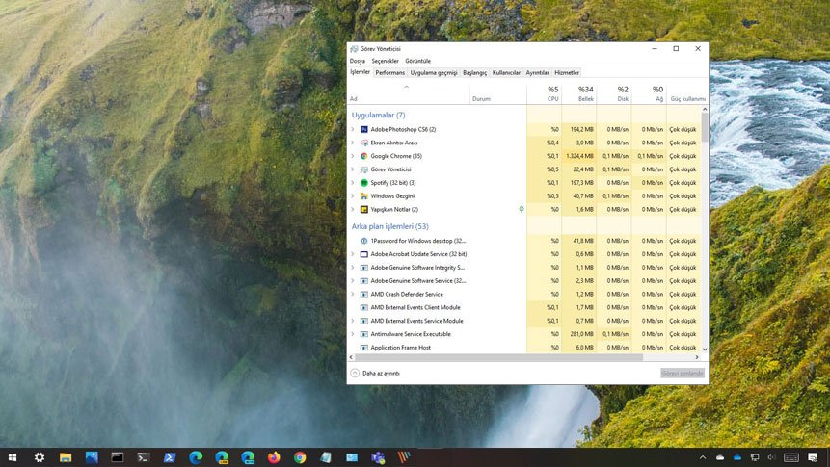Open the taskbar File Explorer folder icon
Screen dimensions: 830x467
pyautogui.click(x=66, y=457)
